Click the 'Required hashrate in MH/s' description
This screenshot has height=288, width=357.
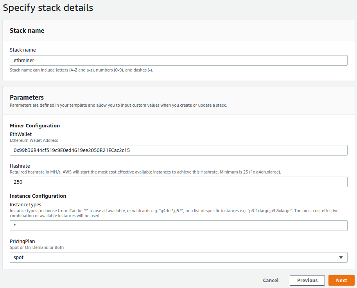145,172
